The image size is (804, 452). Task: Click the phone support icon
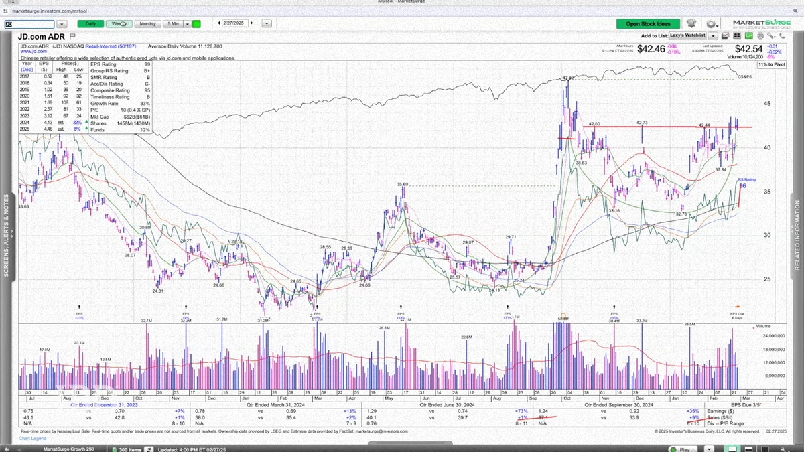coord(782,35)
